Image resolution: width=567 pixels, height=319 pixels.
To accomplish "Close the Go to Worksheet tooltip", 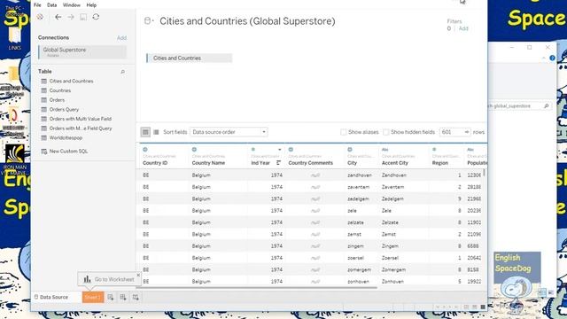I will pos(138,276).
